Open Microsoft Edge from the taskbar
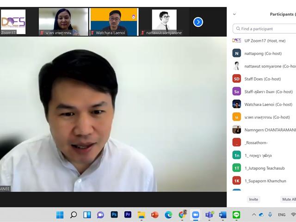Image resolution: width=296 pixels, height=222 pixels. point(168,215)
